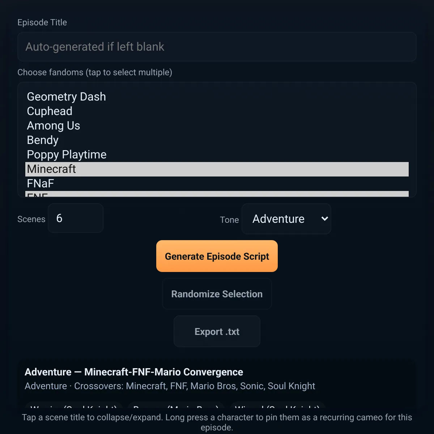434x434 pixels.
Task: Deselect the highlighted Minecraft option
Action: pos(217,169)
